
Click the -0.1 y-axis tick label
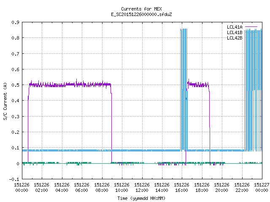coord(14,179)
